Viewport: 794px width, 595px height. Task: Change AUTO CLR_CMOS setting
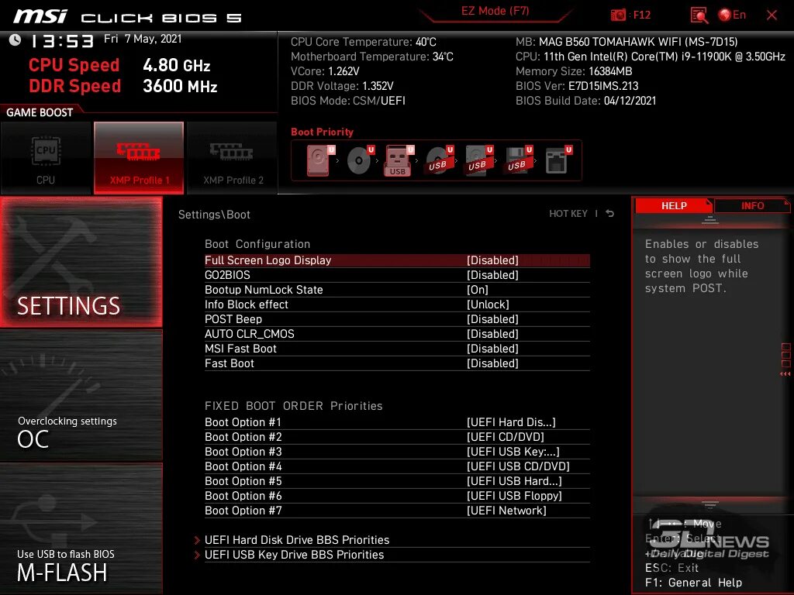(397, 333)
